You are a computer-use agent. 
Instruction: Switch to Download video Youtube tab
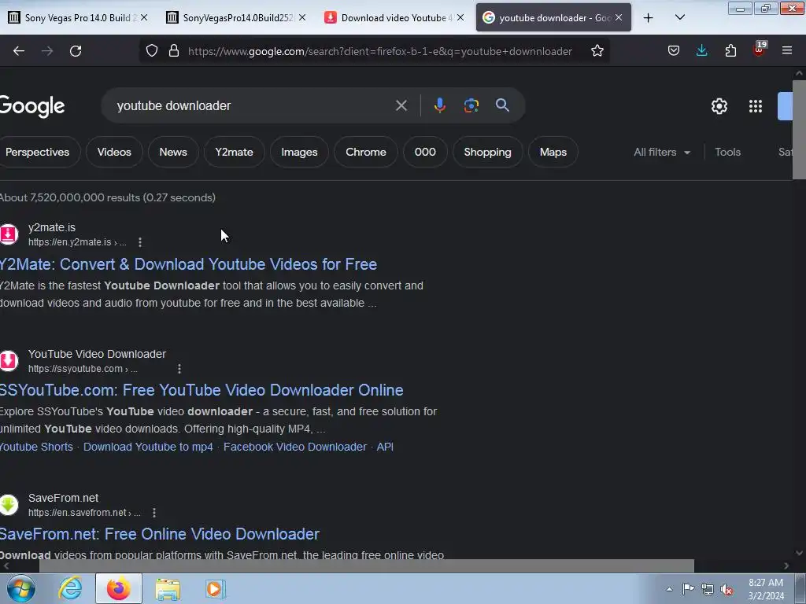point(394,17)
